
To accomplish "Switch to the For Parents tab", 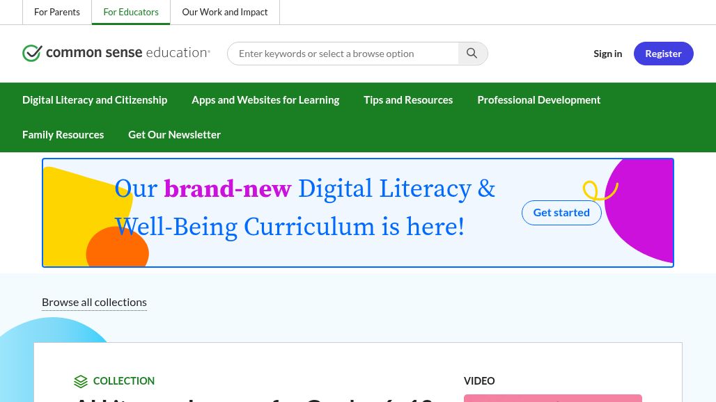I will point(57,12).
